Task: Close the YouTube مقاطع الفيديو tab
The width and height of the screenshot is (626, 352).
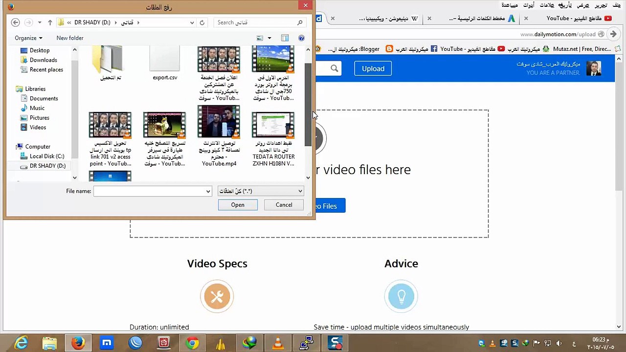Action: 526,19
